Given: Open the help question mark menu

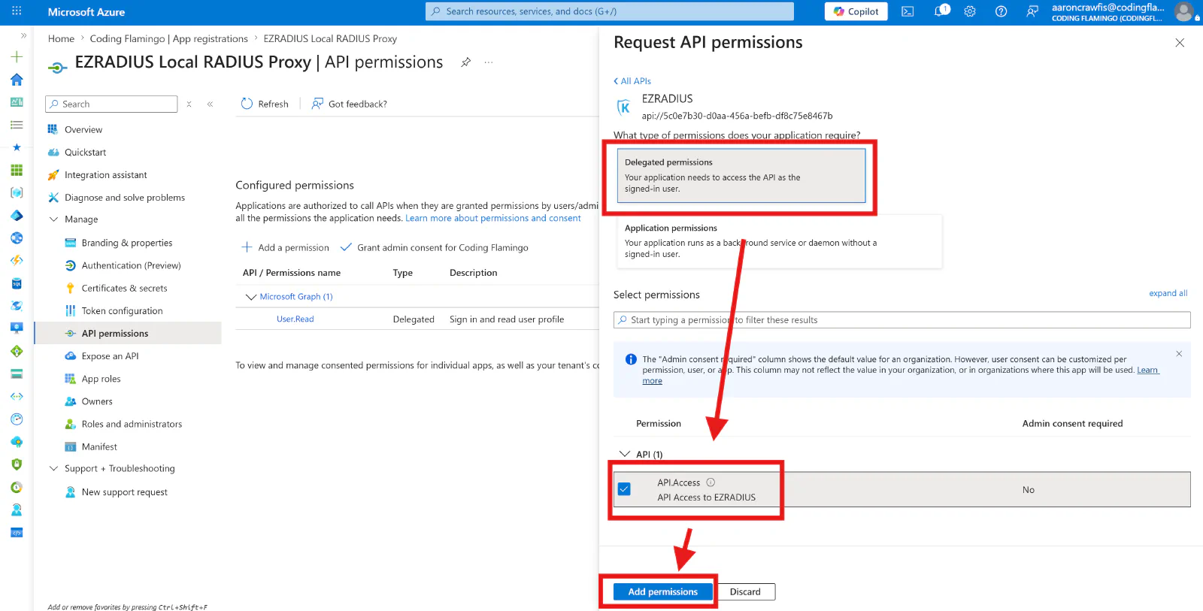Looking at the screenshot, I should tap(1001, 11).
